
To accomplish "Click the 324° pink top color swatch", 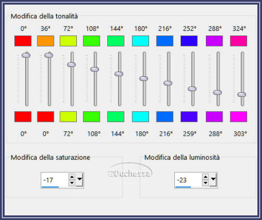I will [x=238, y=41].
